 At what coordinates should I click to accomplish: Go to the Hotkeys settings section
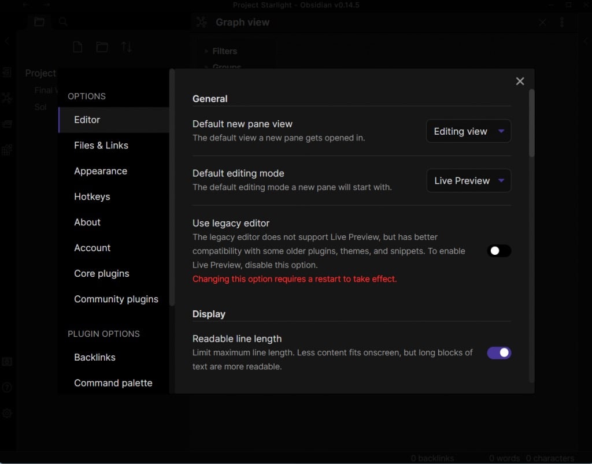[x=92, y=196]
